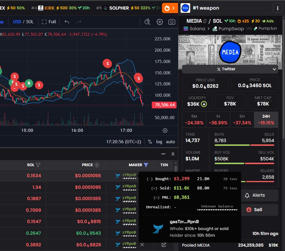The image size is (285, 251).
Task: Expand the Twitter links dropdown chevron
Action: point(274,69)
